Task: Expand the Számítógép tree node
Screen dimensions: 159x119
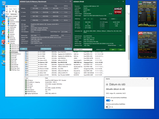Action: click(7, 18)
